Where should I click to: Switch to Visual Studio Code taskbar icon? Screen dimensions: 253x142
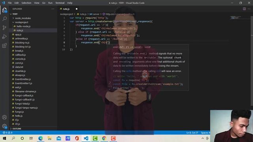pyautogui.click(x=86, y=138)
